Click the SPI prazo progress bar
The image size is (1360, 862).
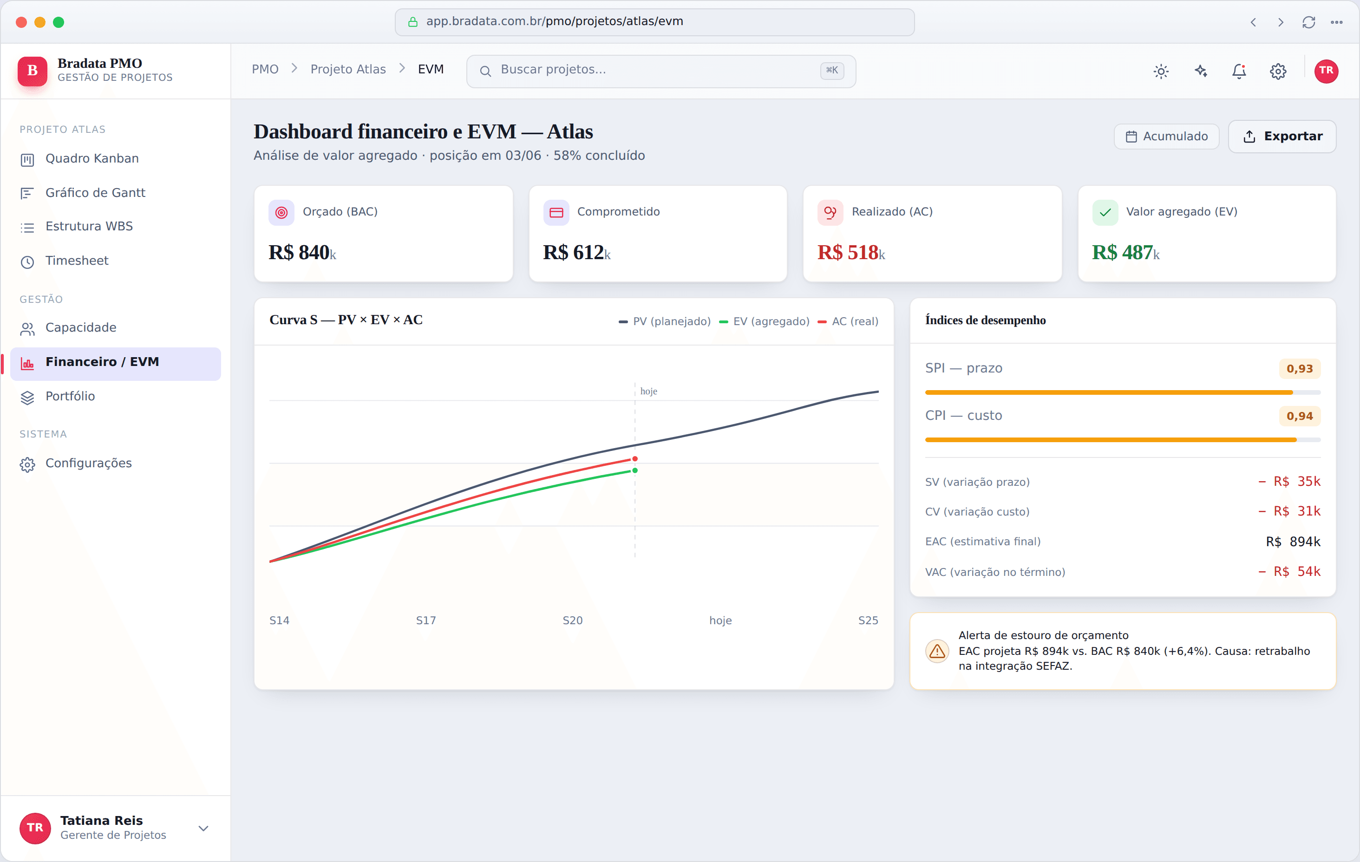pos(1122,392)
